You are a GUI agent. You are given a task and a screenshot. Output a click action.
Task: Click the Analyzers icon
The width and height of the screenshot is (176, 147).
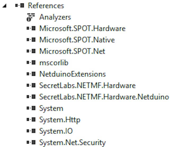point(31,17)
